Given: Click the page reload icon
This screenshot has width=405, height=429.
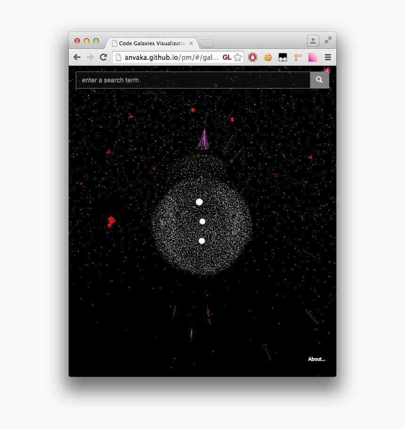Looking at the screenshot, I should [x=104, y=57].
